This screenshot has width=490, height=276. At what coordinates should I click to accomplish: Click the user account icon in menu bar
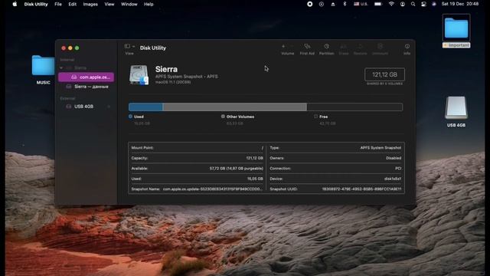point(403,4)
